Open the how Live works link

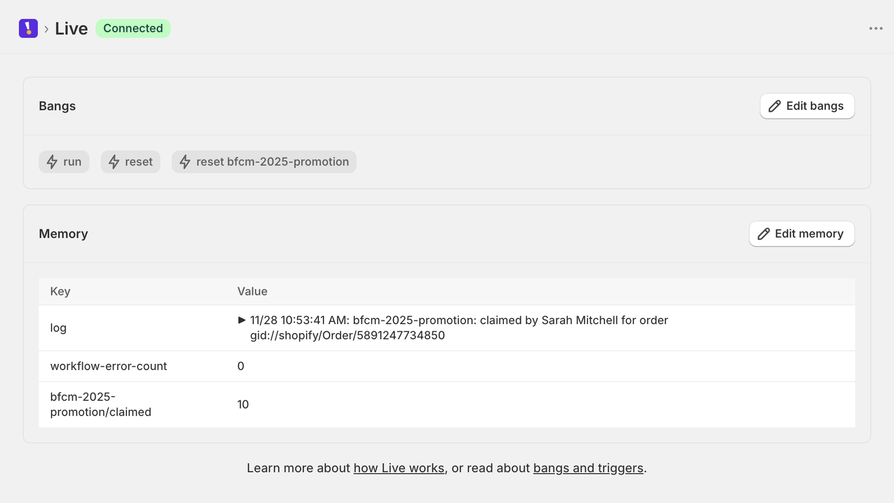click(x=399, y=468)
